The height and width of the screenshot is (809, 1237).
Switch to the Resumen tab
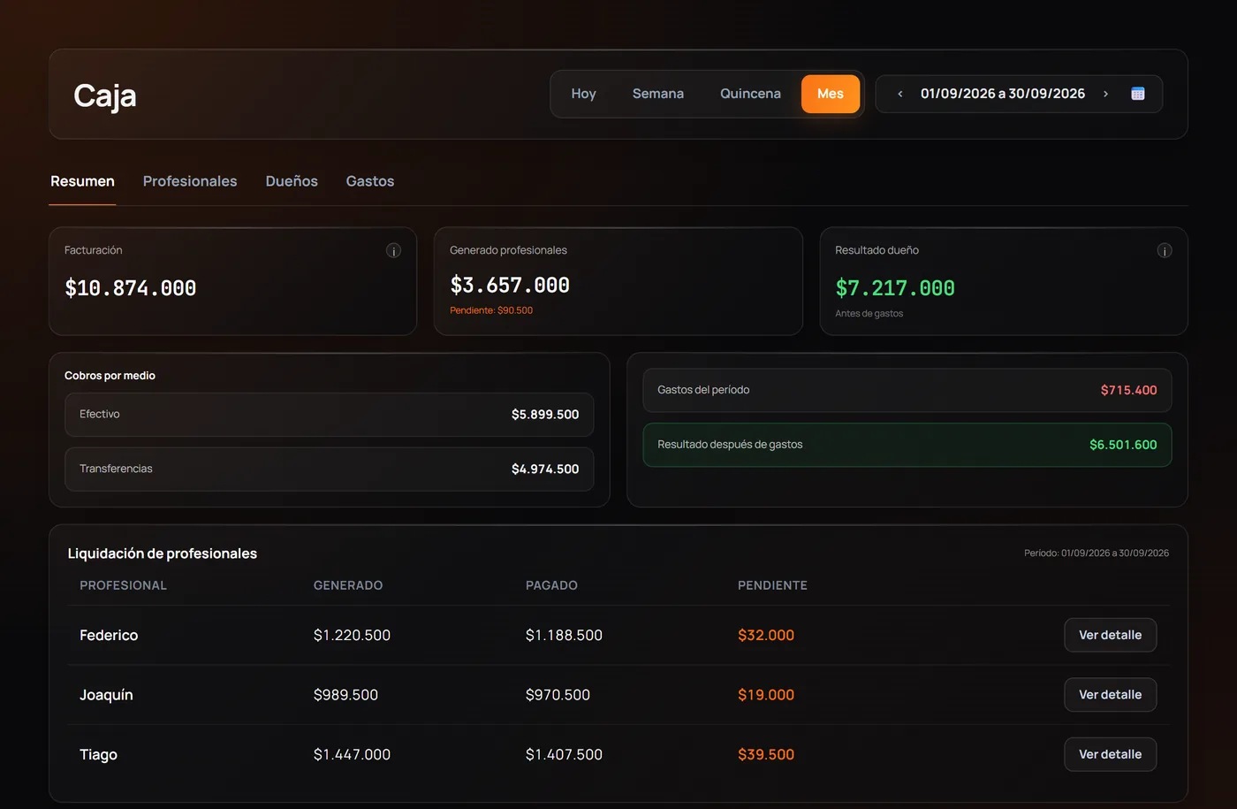coord(82,181)
